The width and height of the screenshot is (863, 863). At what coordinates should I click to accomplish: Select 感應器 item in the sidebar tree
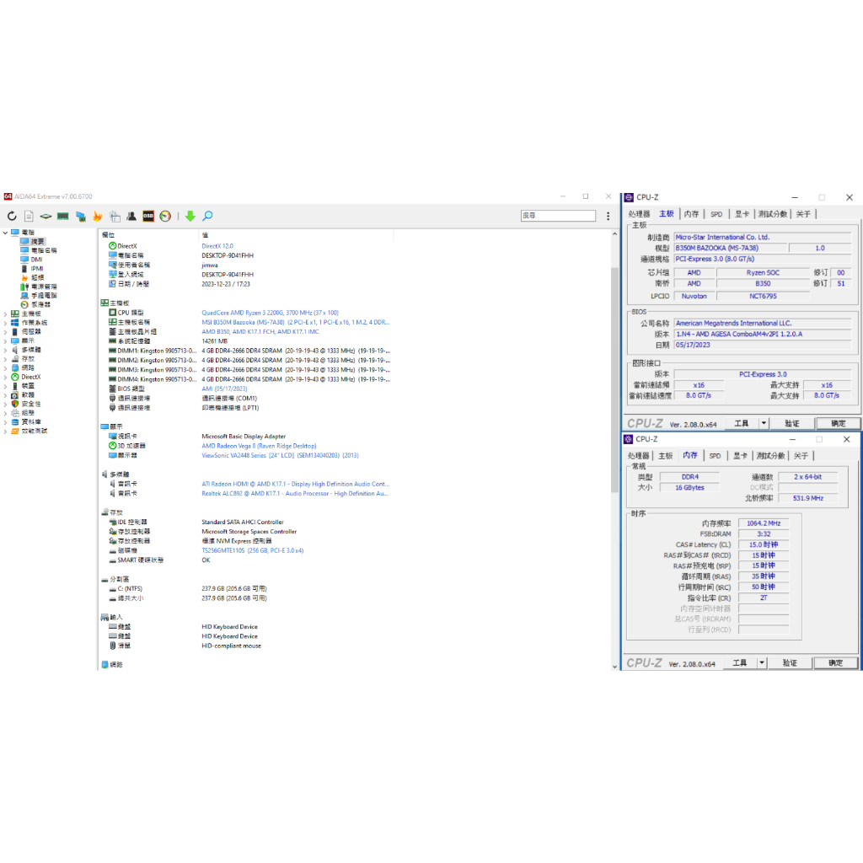40,304
